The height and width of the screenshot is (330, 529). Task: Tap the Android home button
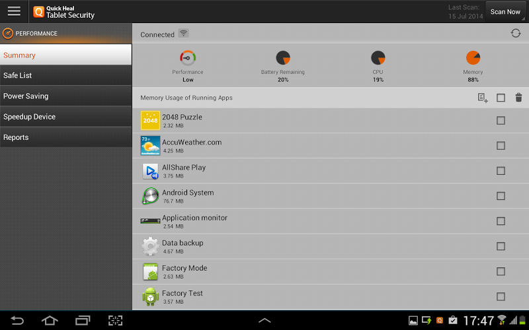coord(50,320)
